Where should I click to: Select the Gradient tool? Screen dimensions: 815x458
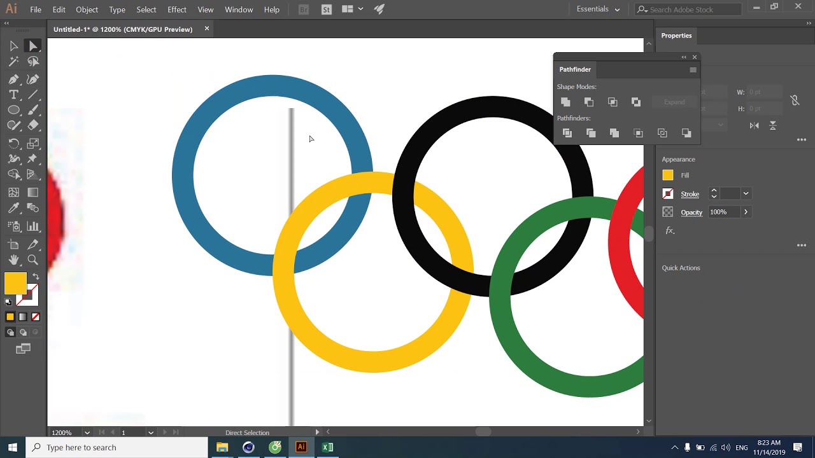pyautogui.click(x=33, y=193)
